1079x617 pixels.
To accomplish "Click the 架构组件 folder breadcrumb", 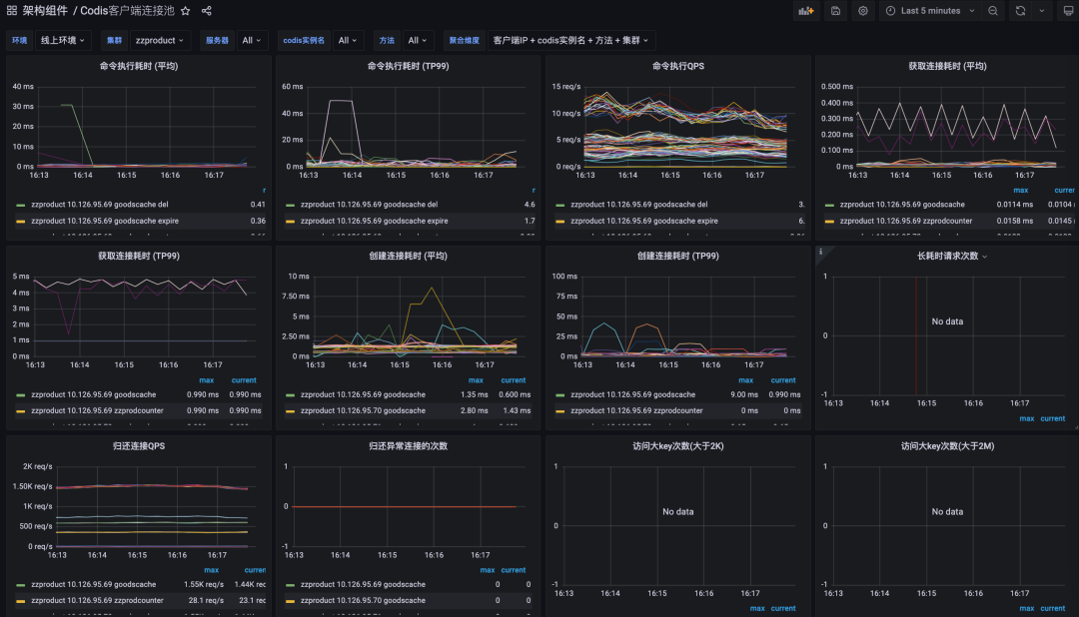I will [x=45, y=11].
